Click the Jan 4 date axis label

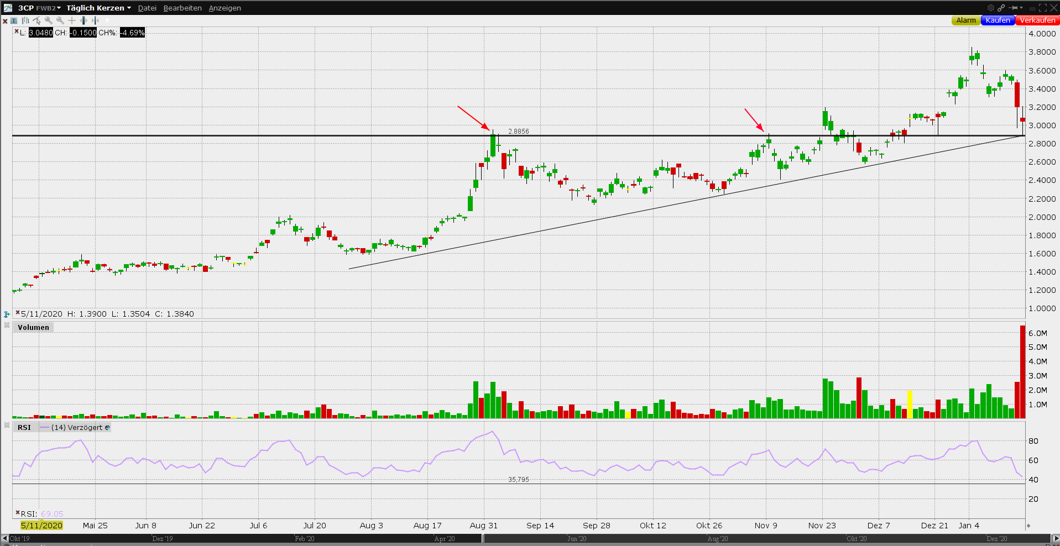click(969, 526)
